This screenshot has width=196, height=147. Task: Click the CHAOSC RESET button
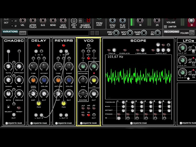click(19, 108)
